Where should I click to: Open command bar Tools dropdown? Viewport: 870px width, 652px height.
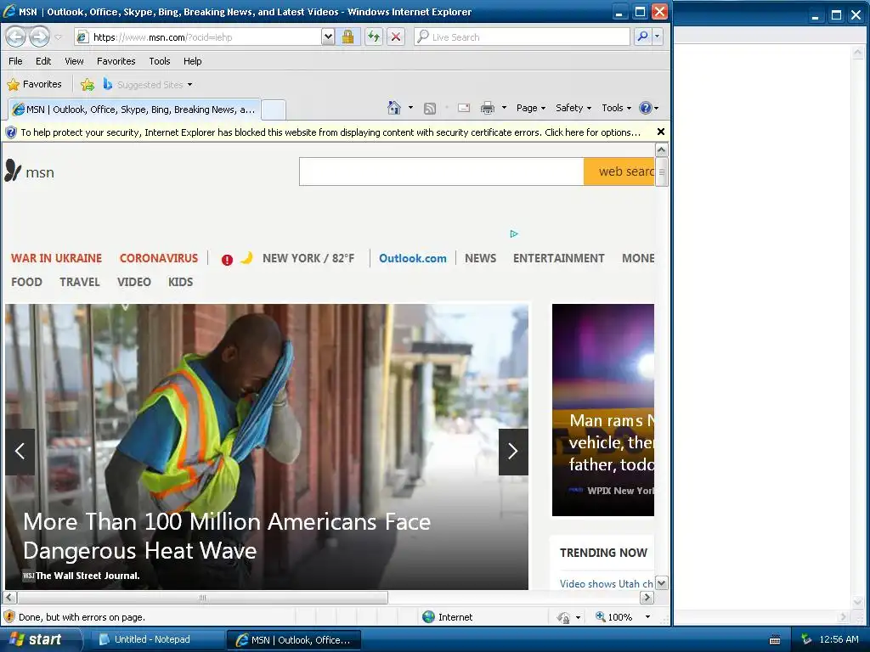coord(617,108)
